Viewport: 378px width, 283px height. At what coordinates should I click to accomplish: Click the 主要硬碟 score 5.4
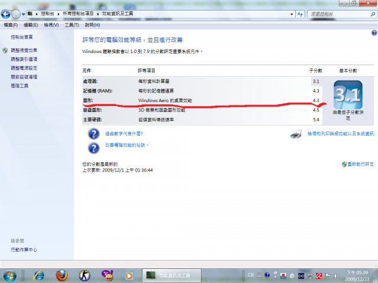(x=316, y=120)
